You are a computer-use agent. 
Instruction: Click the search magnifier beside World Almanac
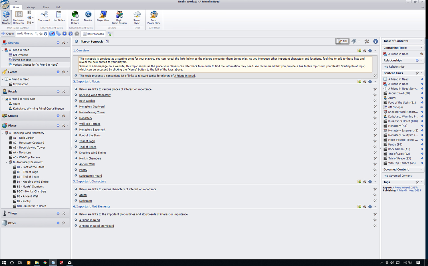tap(36, 34)
